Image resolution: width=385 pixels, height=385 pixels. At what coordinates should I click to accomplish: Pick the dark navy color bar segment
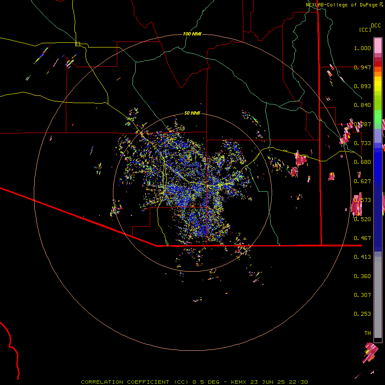tap(378, 216)
